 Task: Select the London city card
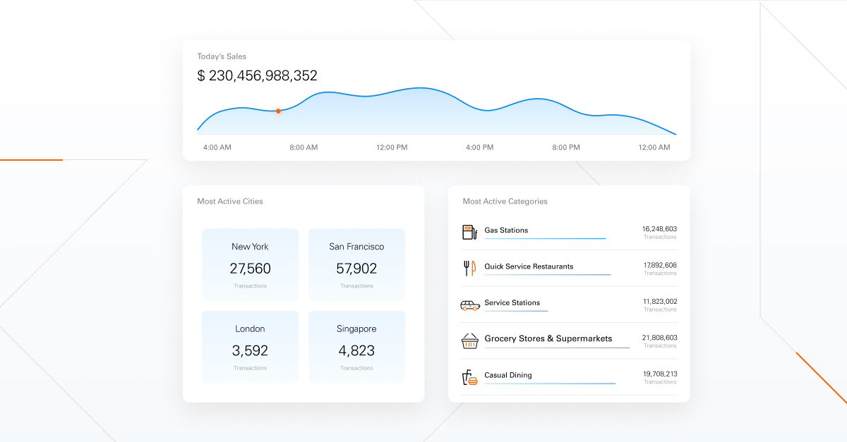pyautogui.click(x=250, y=347)
